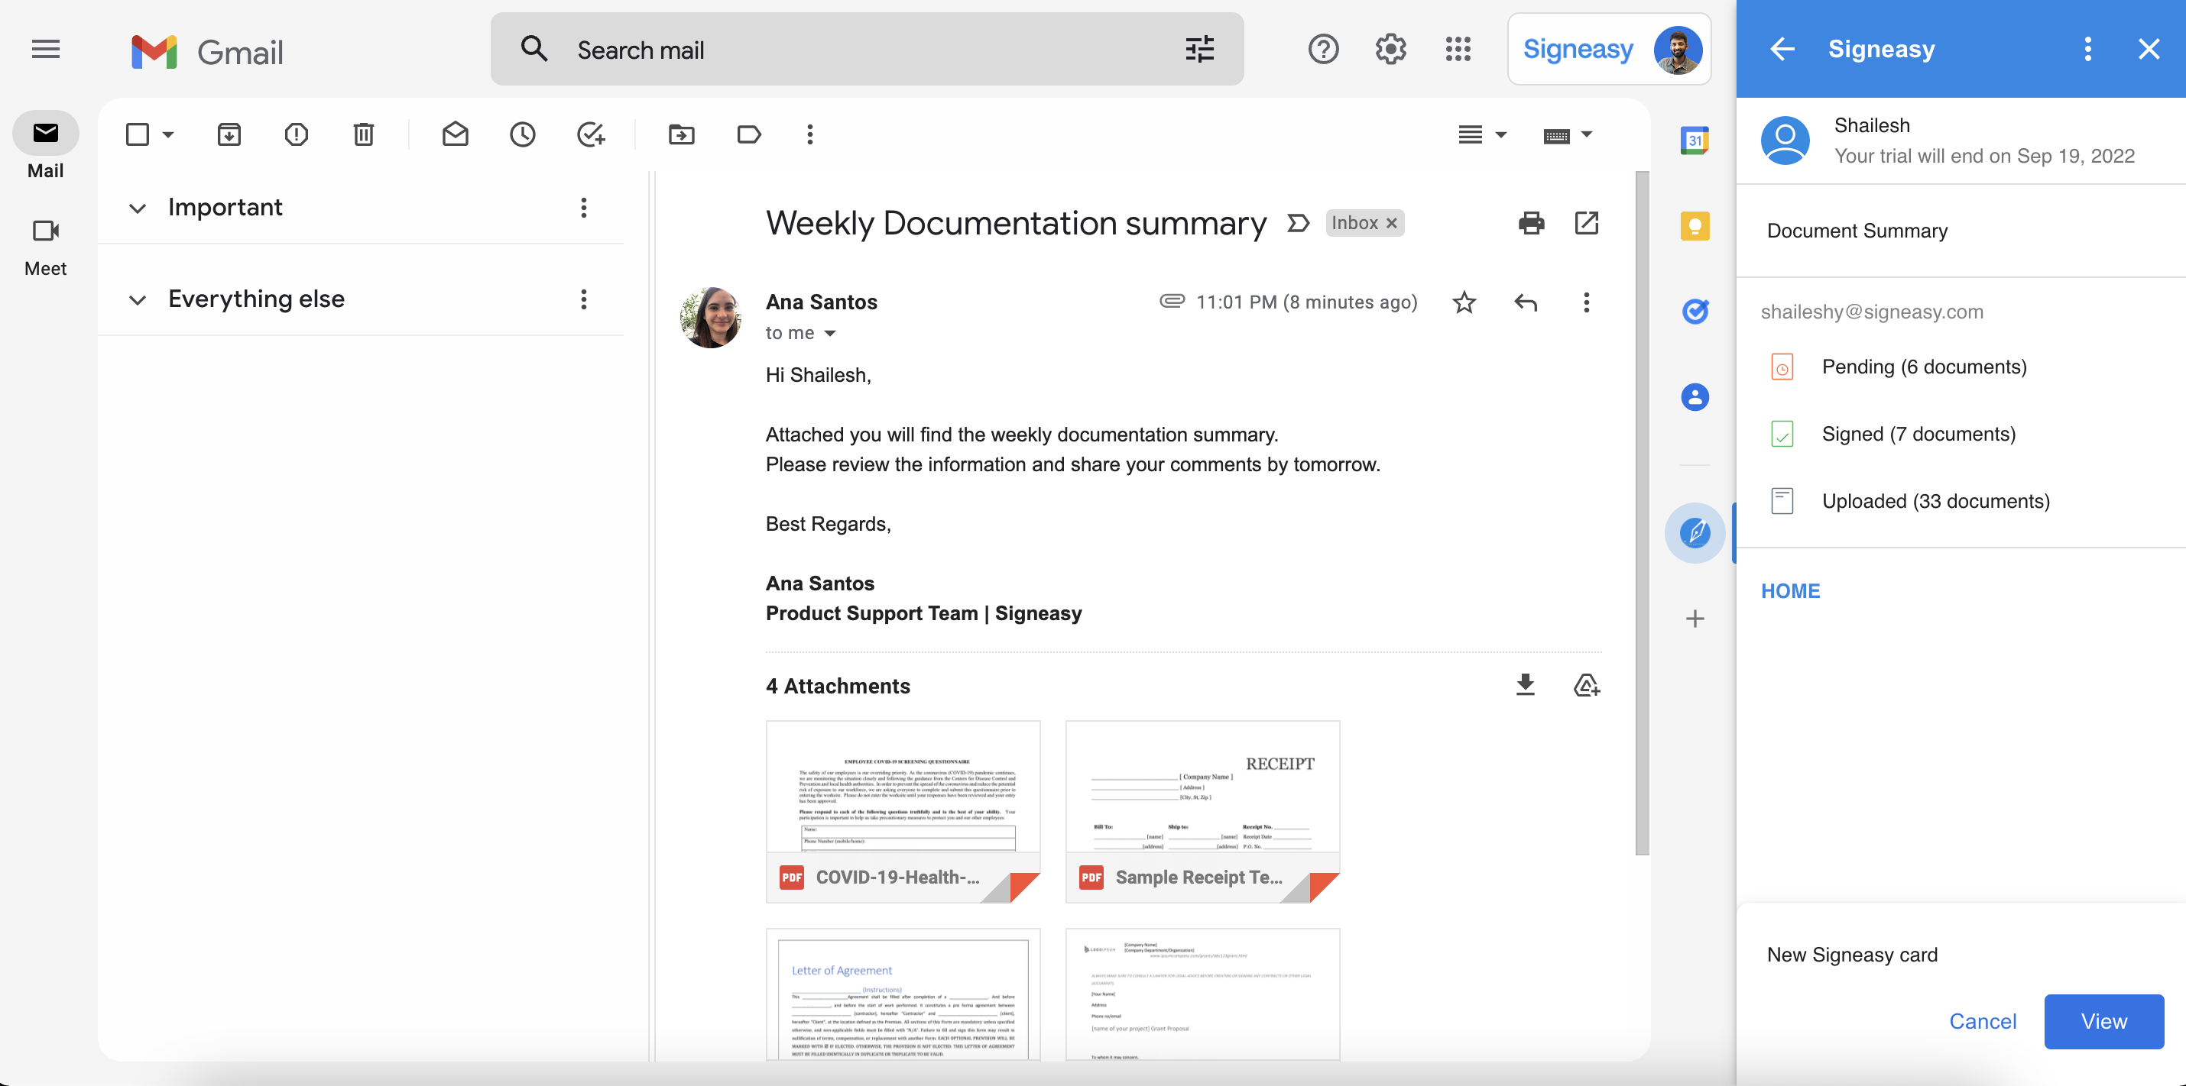Screen dimensions: 2186x1086
Task: Apply a label to the email
Action: pos(748,134)
